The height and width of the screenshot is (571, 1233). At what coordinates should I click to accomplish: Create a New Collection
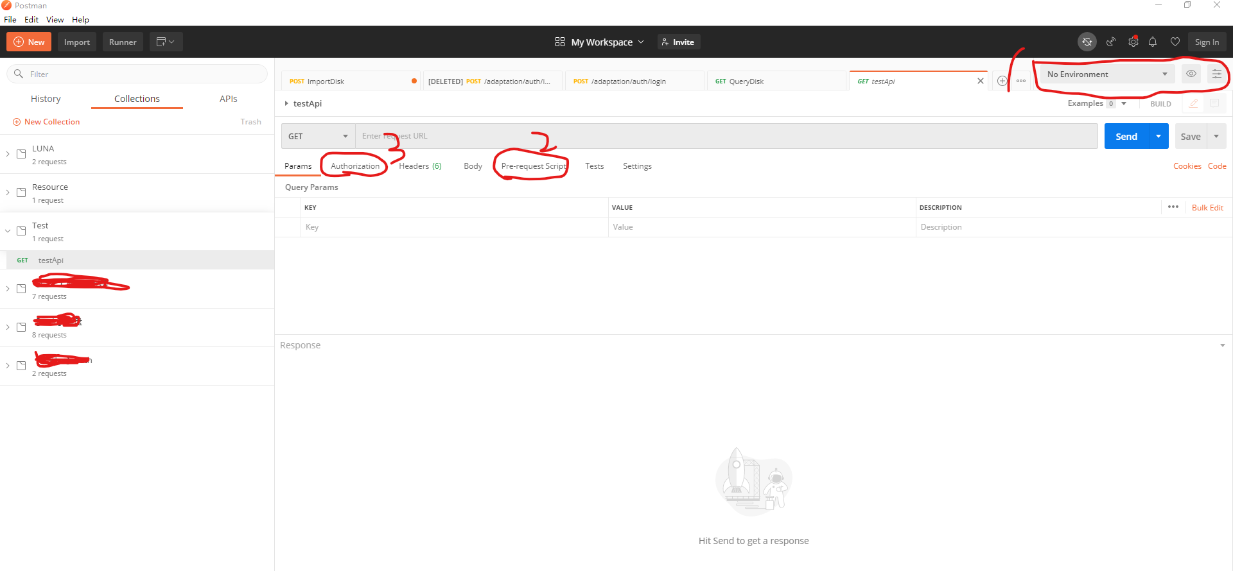pos(46,122)
